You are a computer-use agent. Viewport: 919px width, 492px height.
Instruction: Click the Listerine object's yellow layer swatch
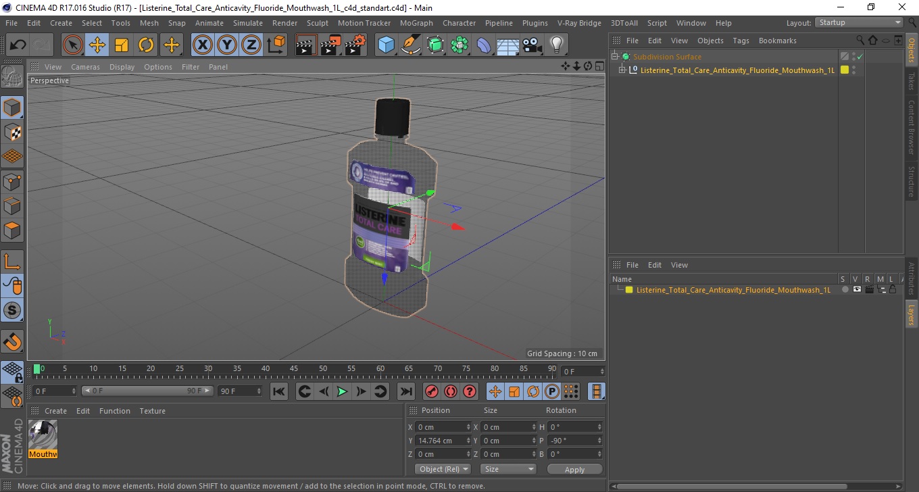(844, 70)
